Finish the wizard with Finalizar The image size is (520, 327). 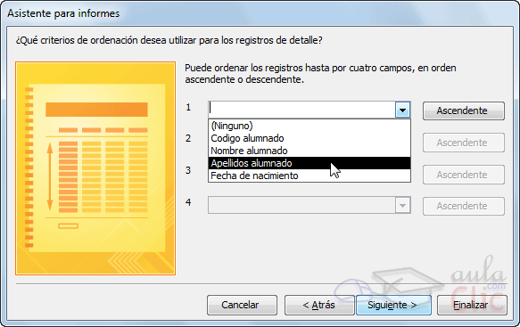click(472, 305)
